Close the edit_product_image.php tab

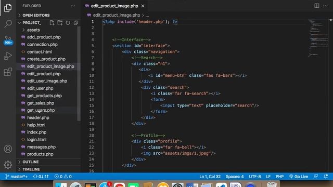[143, 6]
